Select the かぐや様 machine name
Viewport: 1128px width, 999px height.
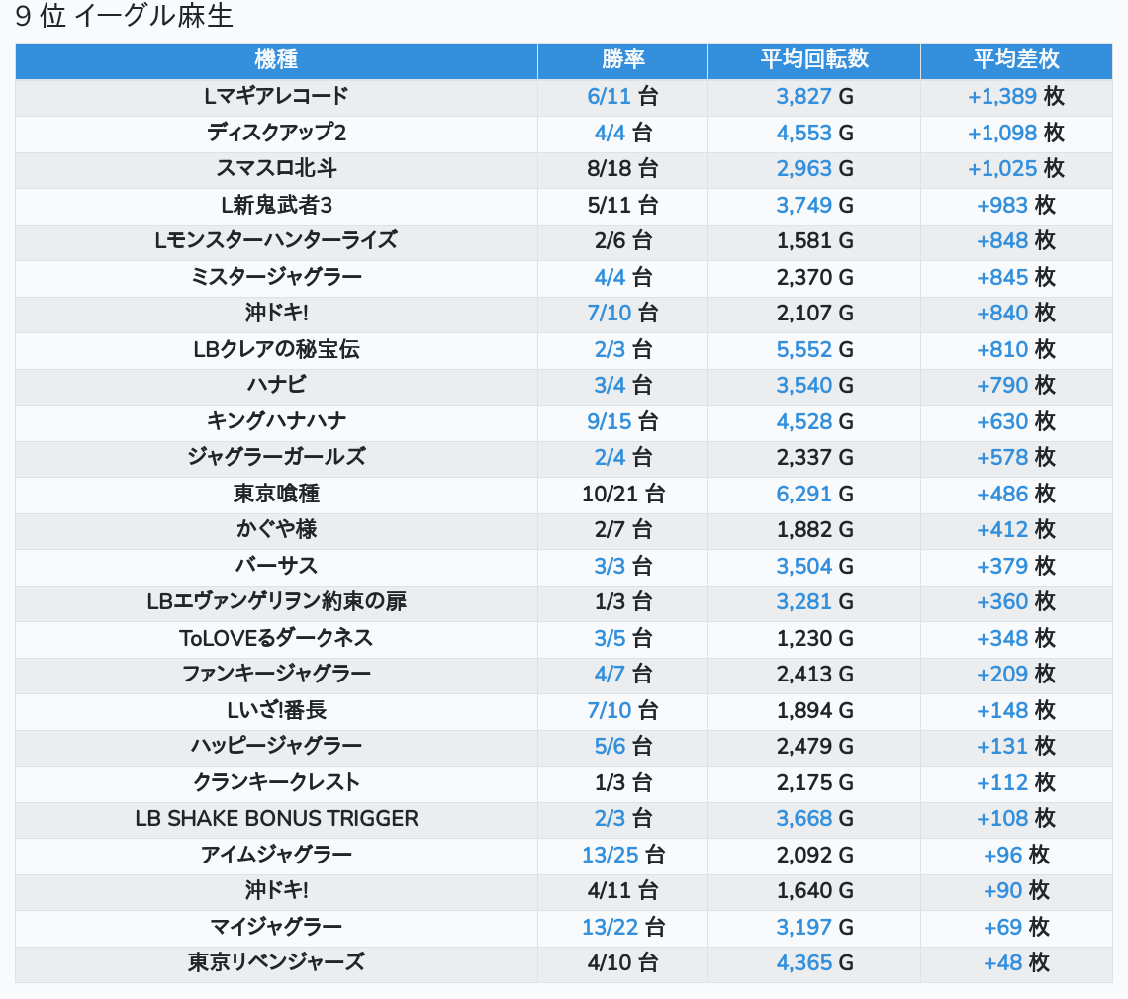point(276,529)
